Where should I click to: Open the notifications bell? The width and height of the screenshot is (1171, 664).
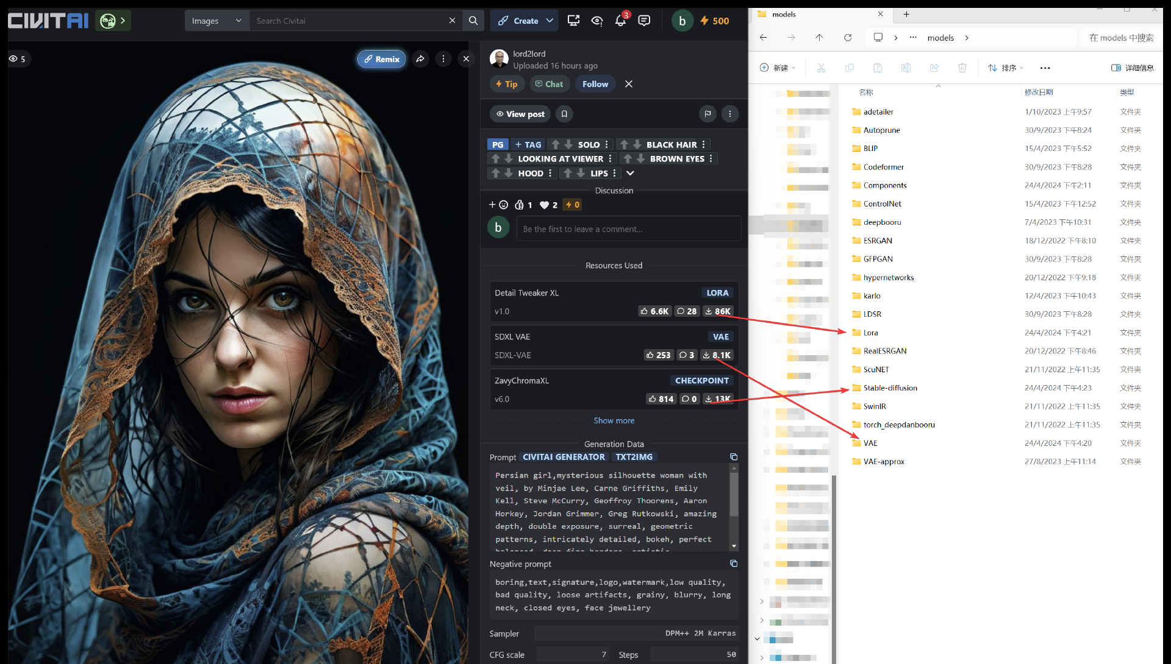click(x=621, y=21)
